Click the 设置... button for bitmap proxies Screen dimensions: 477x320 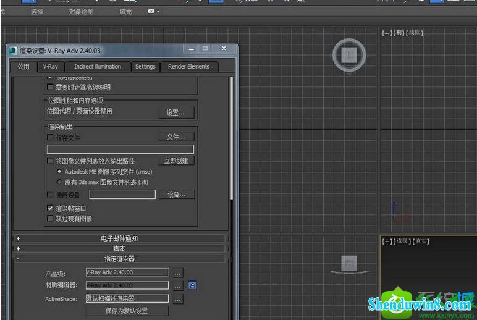[x=175, y=112]
